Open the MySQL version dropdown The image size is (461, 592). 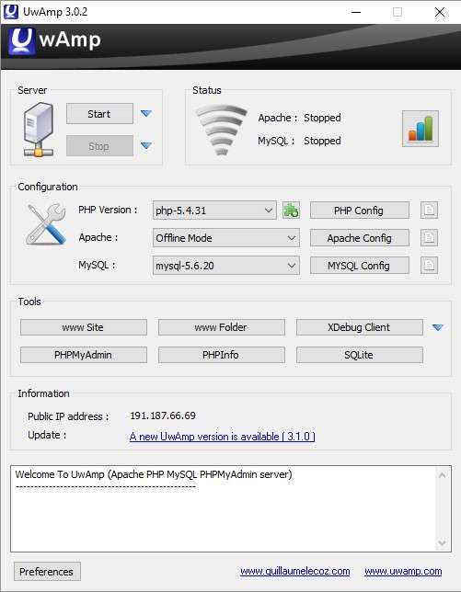point(226,266)
